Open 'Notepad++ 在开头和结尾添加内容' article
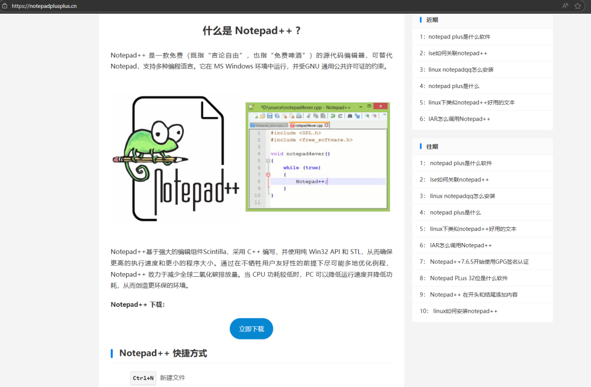 tap(473, 295)
